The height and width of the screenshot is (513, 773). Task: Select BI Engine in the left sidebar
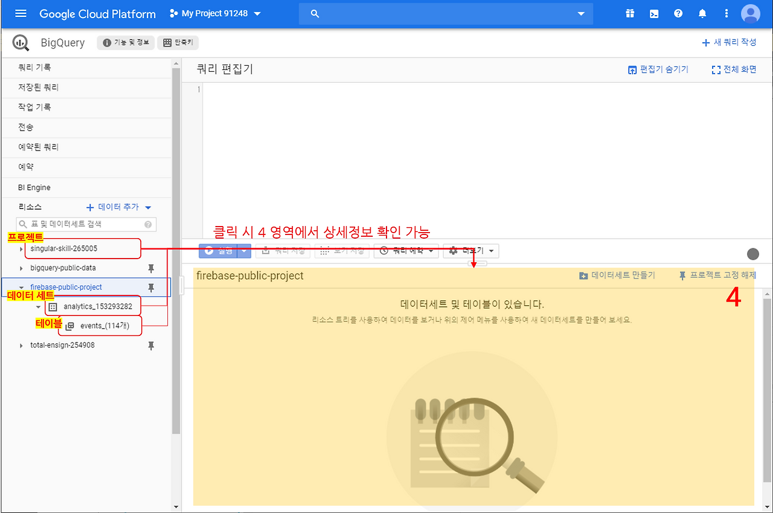[33, 187]
